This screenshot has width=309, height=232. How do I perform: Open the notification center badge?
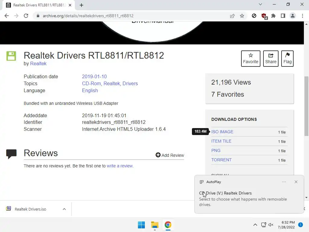tap(301, 225)
